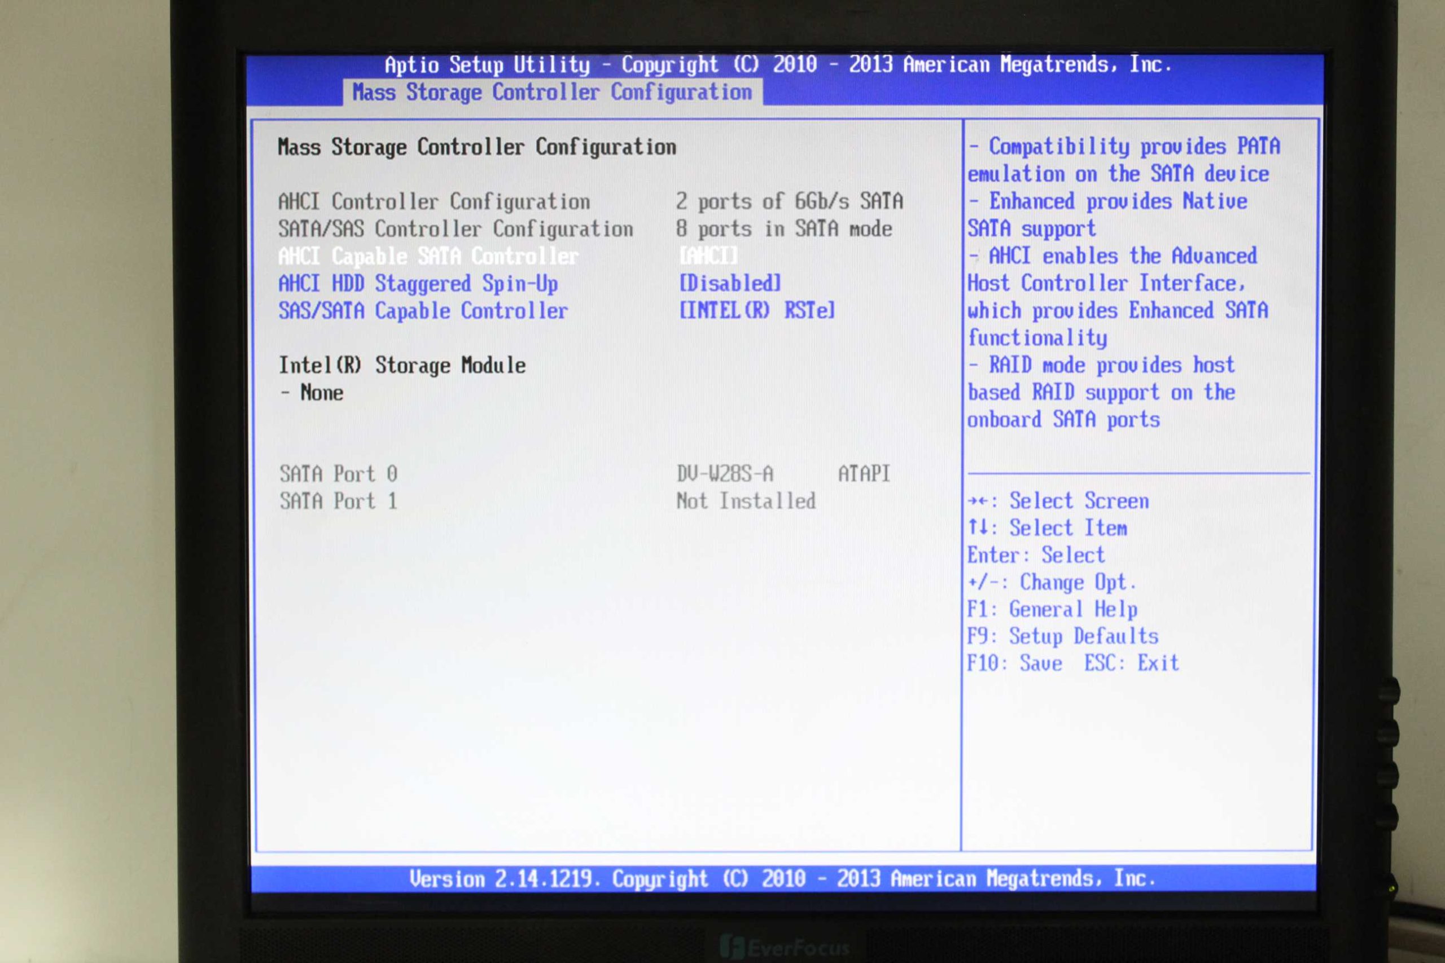1445x963 pixels.
Task: Select the Mass Storage Controller Configuration tab
Action: (x=553, y=92)
